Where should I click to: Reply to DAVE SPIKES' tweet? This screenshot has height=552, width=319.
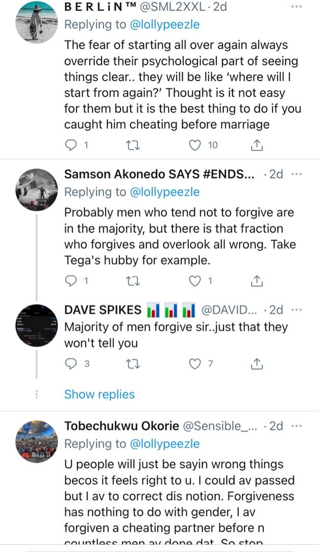pos(71,364)
